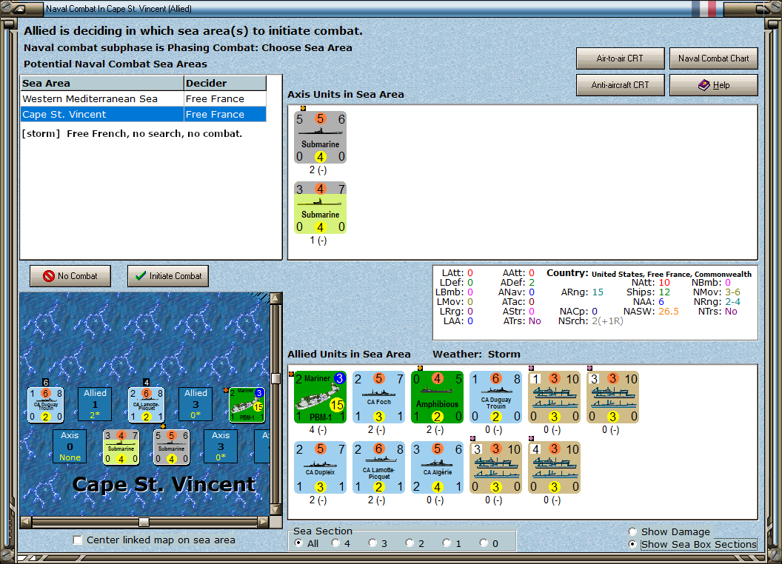Viewport: 782px width, 564px height.
Task: Select the bottom-row convoy counter numbered 3
Action: click(495, 468)
